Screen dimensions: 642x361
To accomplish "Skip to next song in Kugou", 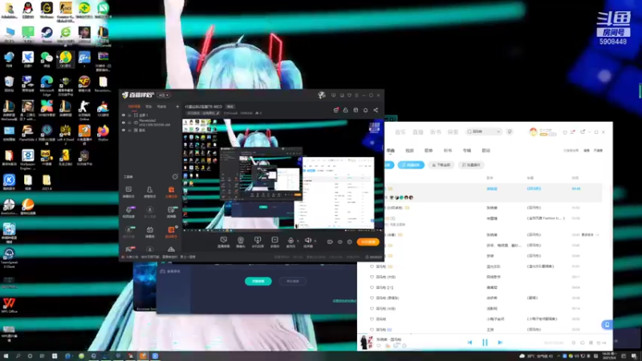I will click(500, 343).
